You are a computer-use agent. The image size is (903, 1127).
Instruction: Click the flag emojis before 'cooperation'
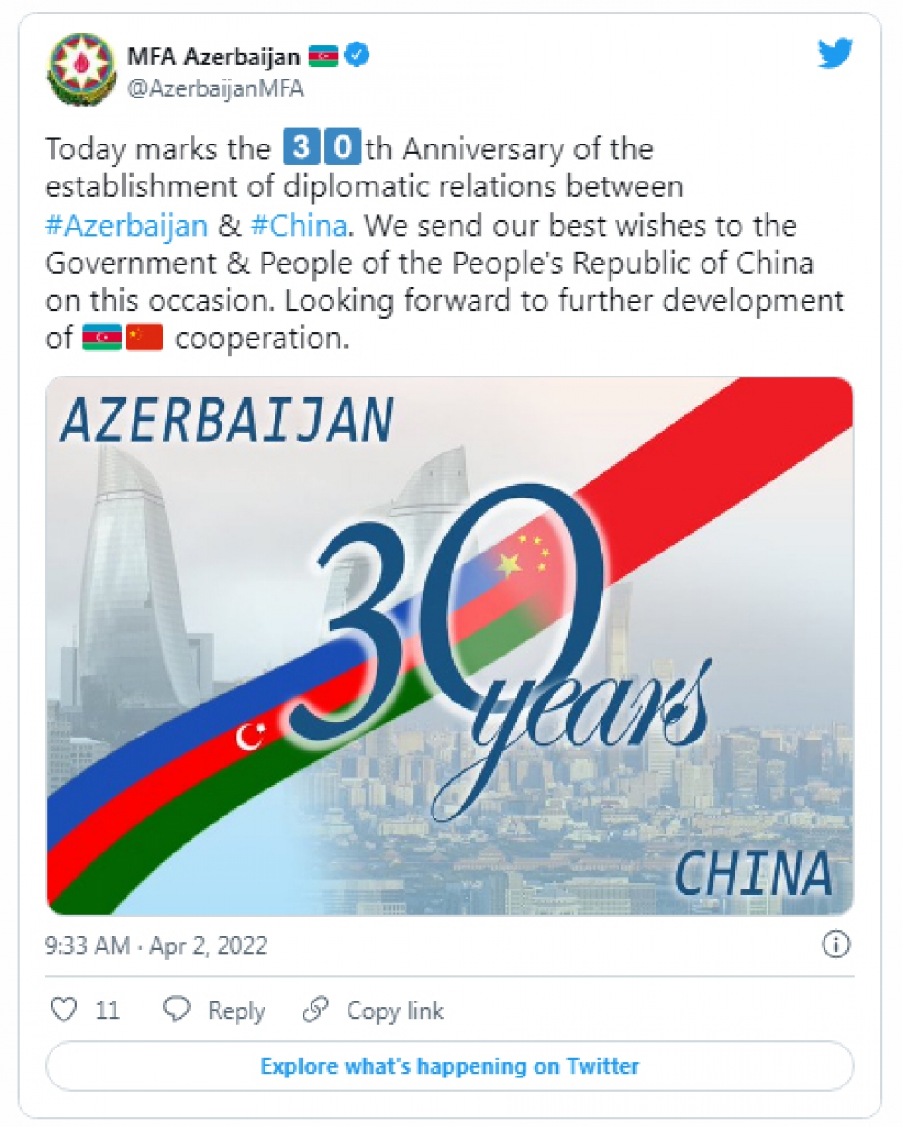[x=123, y=339]
